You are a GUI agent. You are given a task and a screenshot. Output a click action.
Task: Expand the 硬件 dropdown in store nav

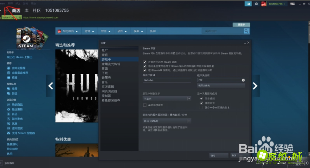click(x=122, y=31)
